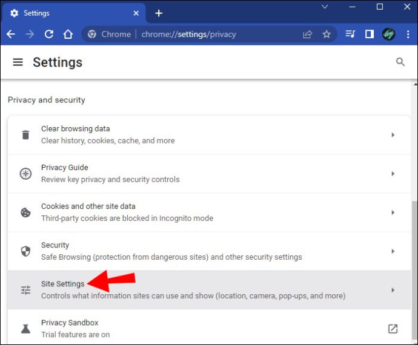418x345 pixels.
Task: Open the media controls icon
Action: tap(350, 34)
